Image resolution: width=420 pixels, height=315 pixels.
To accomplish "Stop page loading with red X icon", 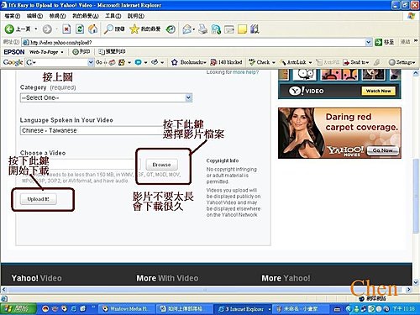I will (x=66, y=29).
